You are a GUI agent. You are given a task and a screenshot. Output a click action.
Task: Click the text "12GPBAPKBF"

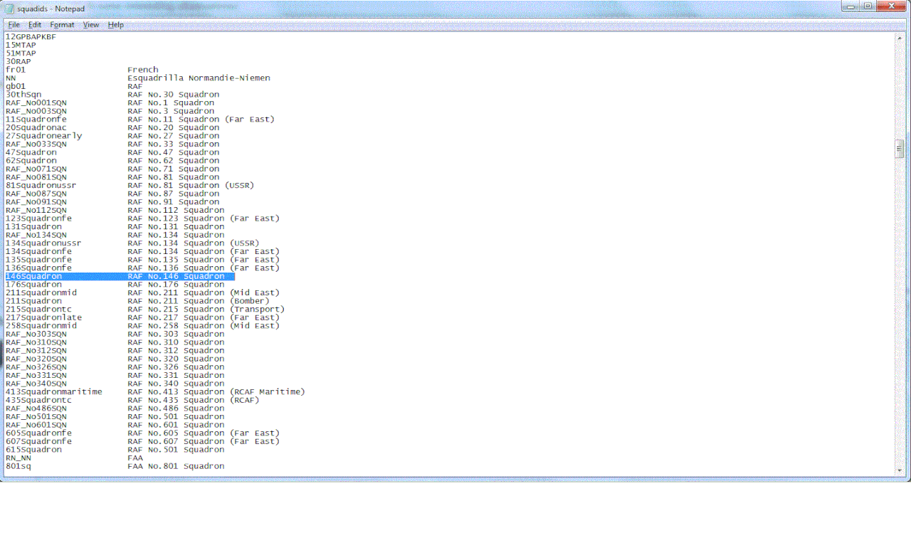click(x=31, y=37)
